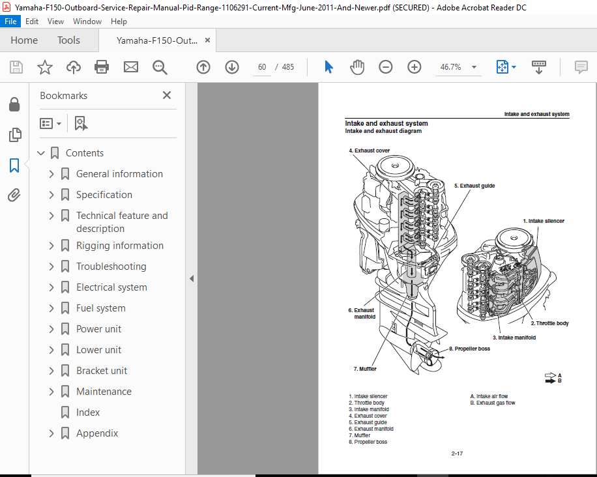Expand Electrical system bookmark
597x477 pixels.
[51, 287]
